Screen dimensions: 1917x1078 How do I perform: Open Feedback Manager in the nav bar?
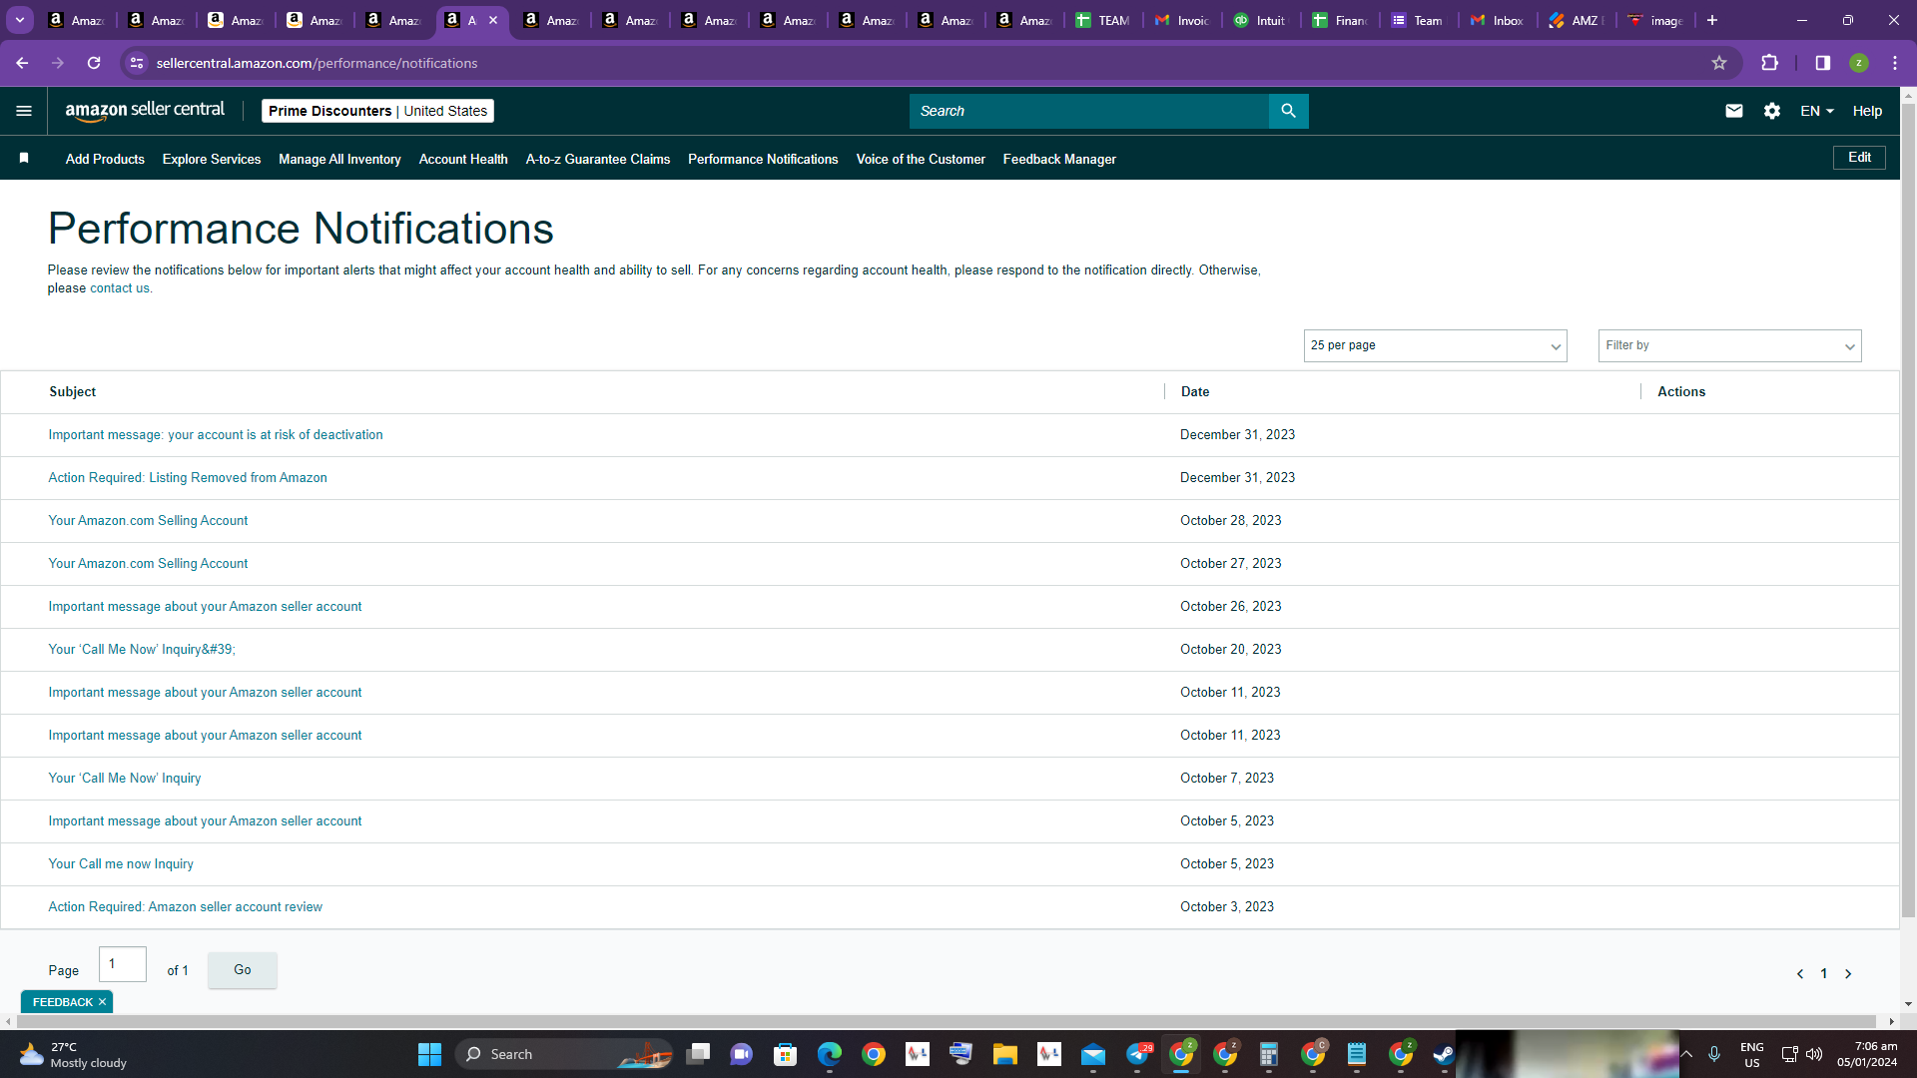pyautogui.click(x=1059, y=159)
